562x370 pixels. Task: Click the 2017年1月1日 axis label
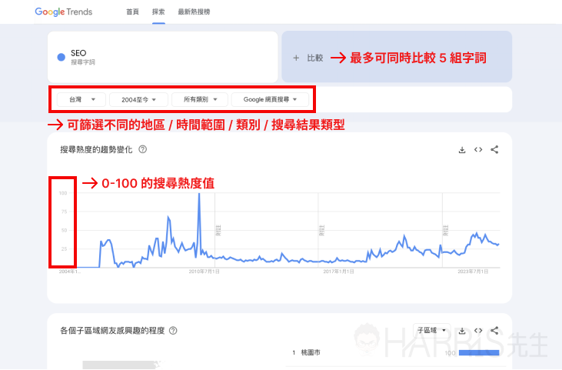339,272
